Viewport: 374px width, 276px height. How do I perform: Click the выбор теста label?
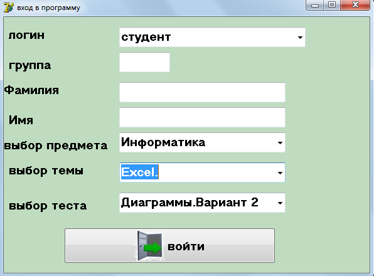[48, 206]
